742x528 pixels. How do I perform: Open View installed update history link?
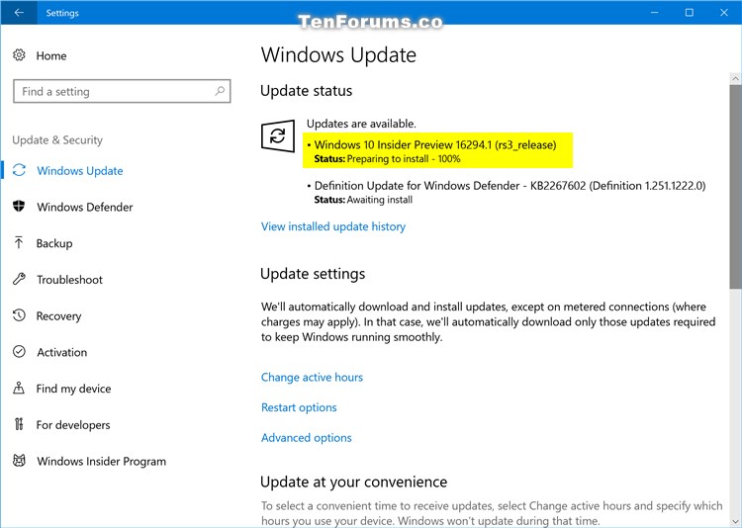point(333,226)
